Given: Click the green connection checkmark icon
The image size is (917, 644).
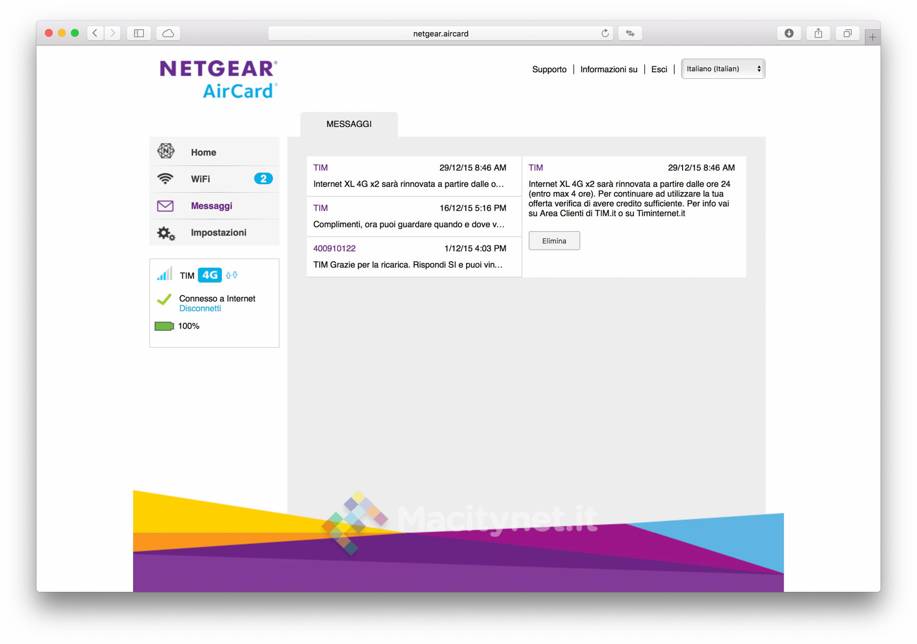Looking at the screenshot, I should [164, 299].
